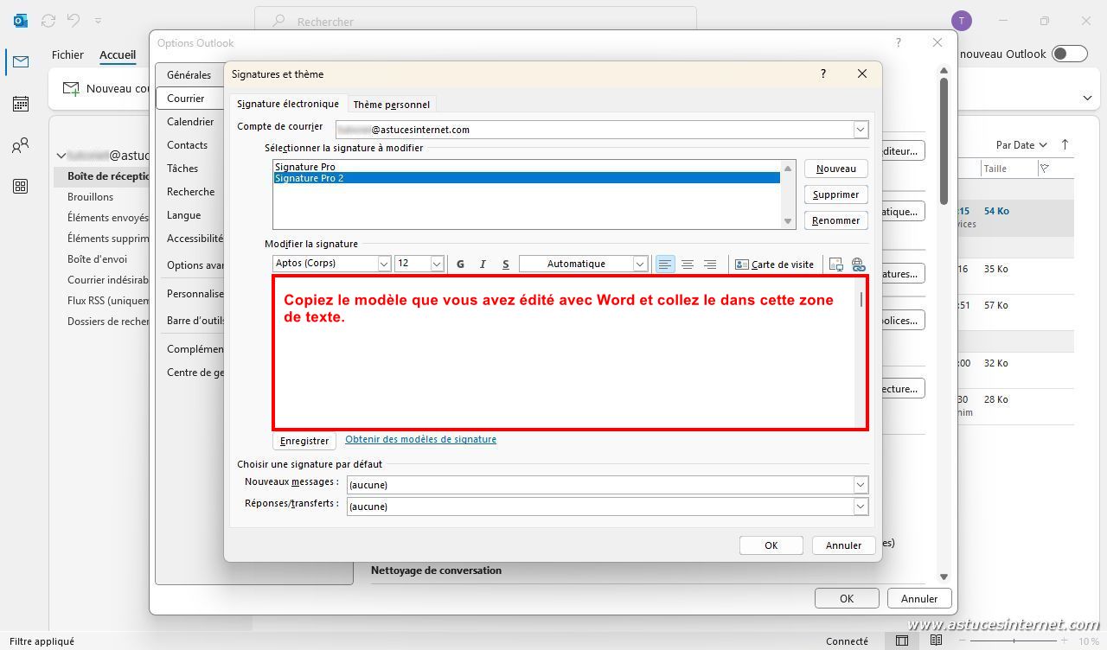Collapse the account folder tree
The width and height of the screenshot is (1107, 650).
[x=61, y=156]
